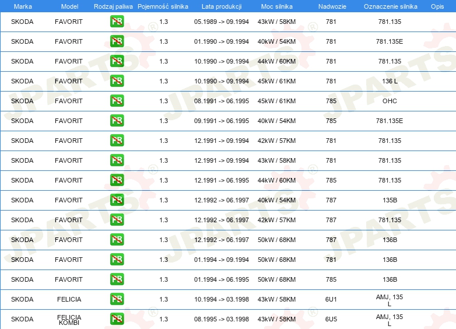The height and width of the screenshot is (329, 456).
Task: Select the fuel icon in the 136 L row
Action: pos(117,80)
